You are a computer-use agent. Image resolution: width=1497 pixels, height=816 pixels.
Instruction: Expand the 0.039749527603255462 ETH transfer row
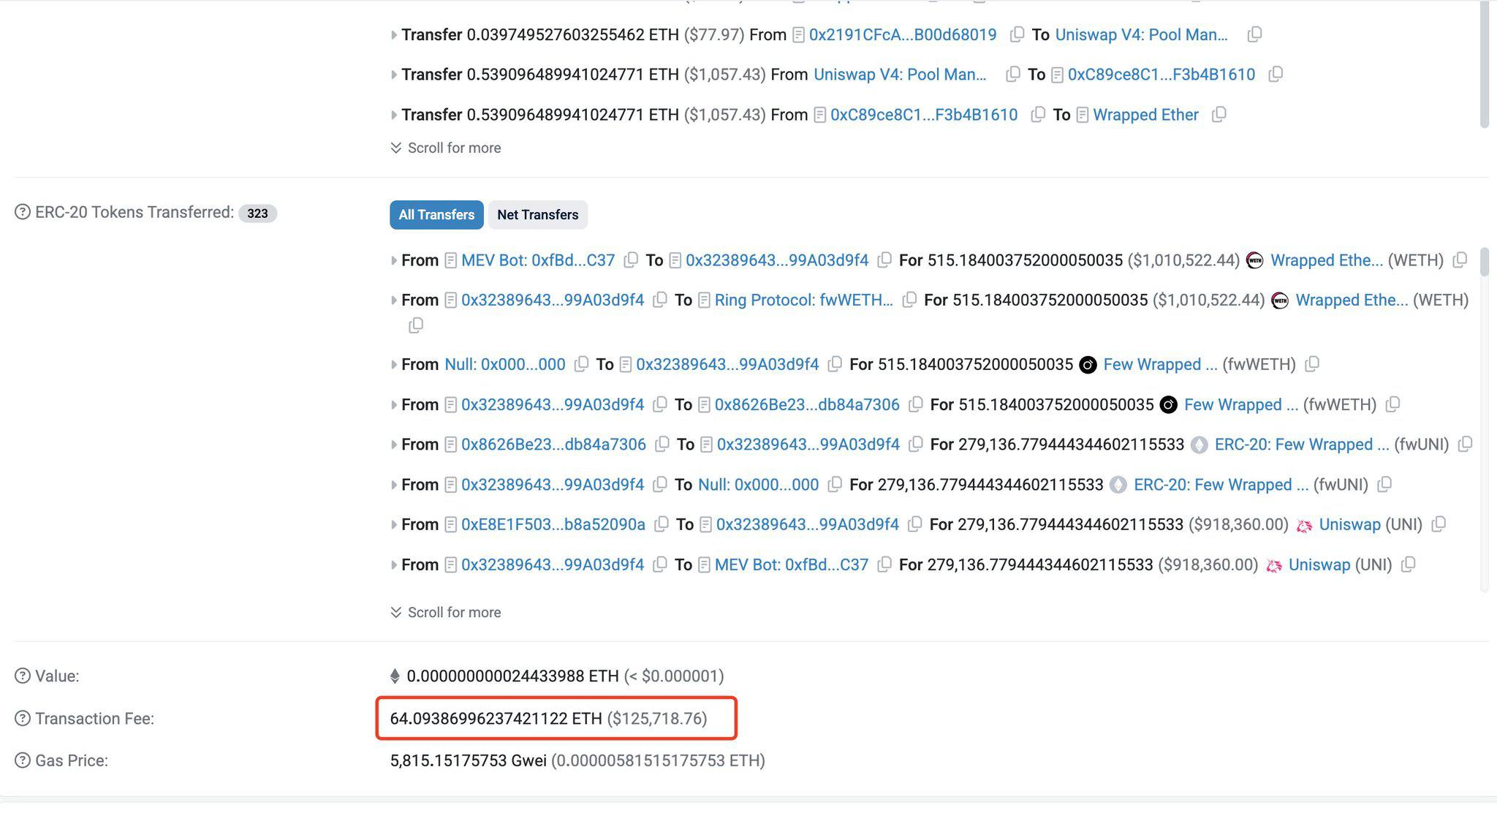tap(394, 34)
